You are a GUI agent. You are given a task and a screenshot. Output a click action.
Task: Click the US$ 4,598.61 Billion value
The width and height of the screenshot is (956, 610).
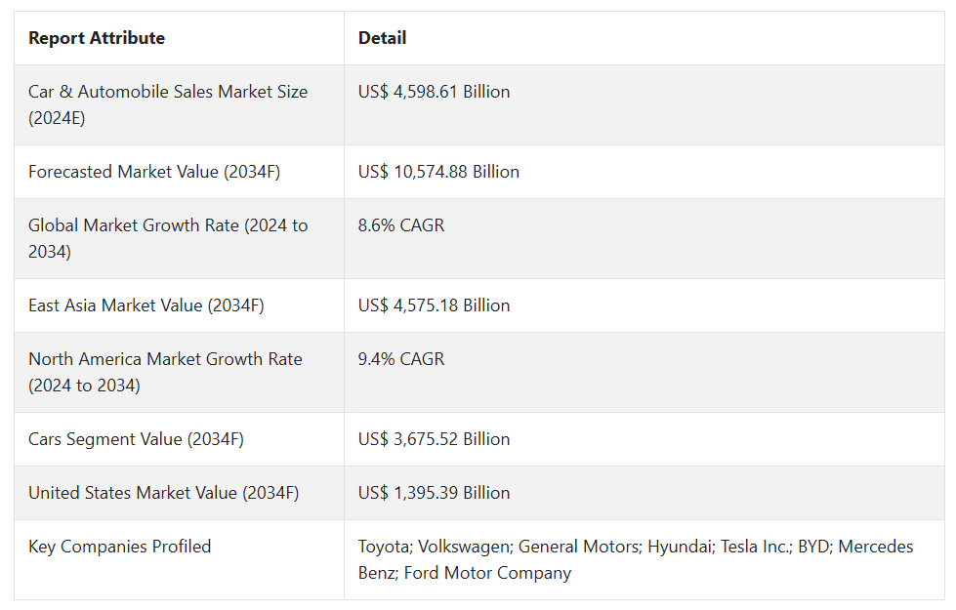(x=434, y=92)
